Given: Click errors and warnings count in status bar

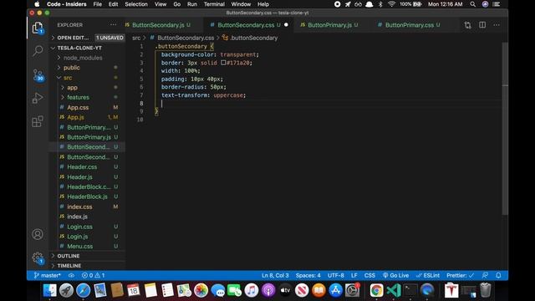Looking at the screenshot, I should point(93,275).
